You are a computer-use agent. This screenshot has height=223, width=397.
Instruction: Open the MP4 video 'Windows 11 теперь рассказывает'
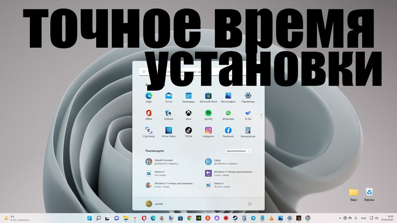(230, 173)
